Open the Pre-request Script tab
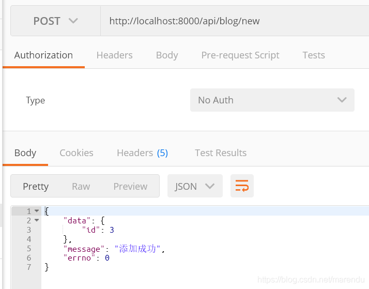 click(240, 55)
